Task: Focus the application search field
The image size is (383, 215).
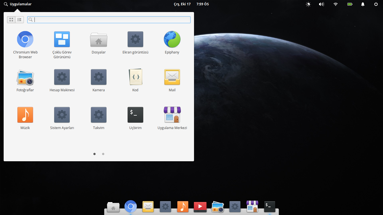Action: pos(109,20)
